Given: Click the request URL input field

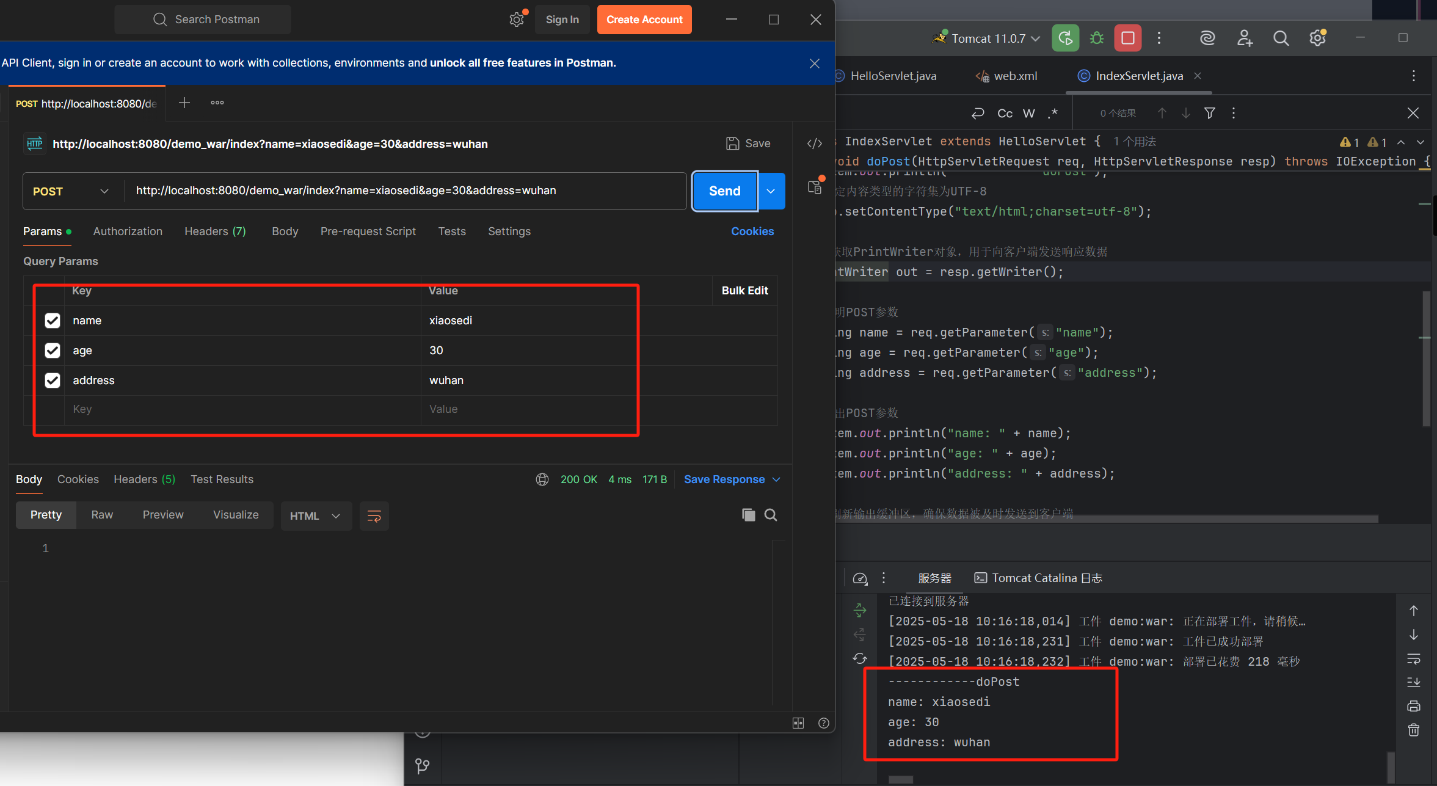Looking at the screenshot, I should 403,191.
